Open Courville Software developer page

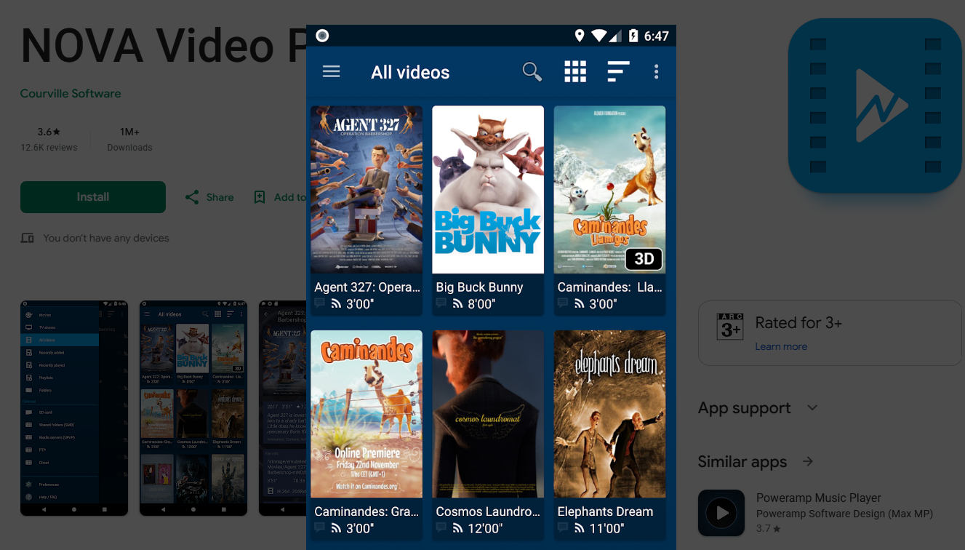pos(71,93)
